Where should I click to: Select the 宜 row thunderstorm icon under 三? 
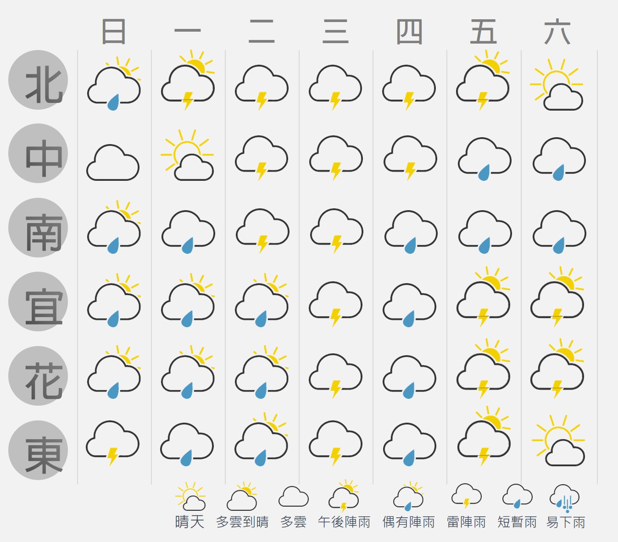[x=335, y=304]
